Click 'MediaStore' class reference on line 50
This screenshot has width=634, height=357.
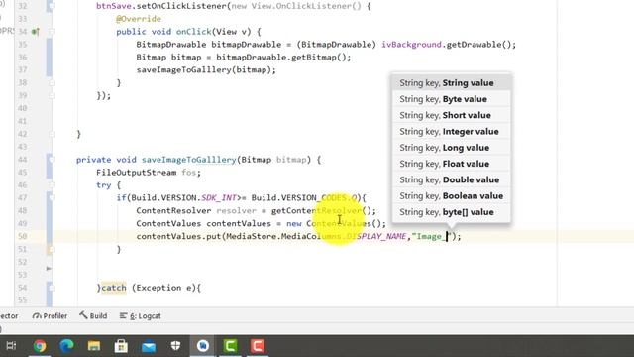[x=252, y=236]
